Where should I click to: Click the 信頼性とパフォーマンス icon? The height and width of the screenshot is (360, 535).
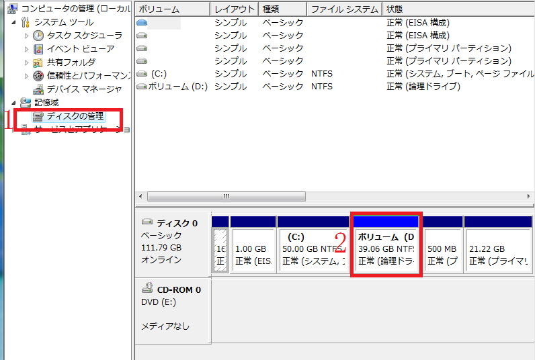(38, 76)
